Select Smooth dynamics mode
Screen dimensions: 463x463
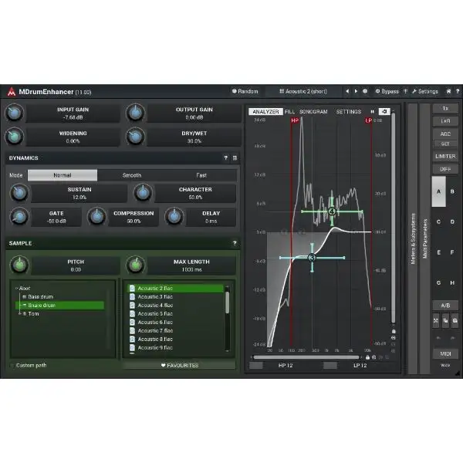132,175
